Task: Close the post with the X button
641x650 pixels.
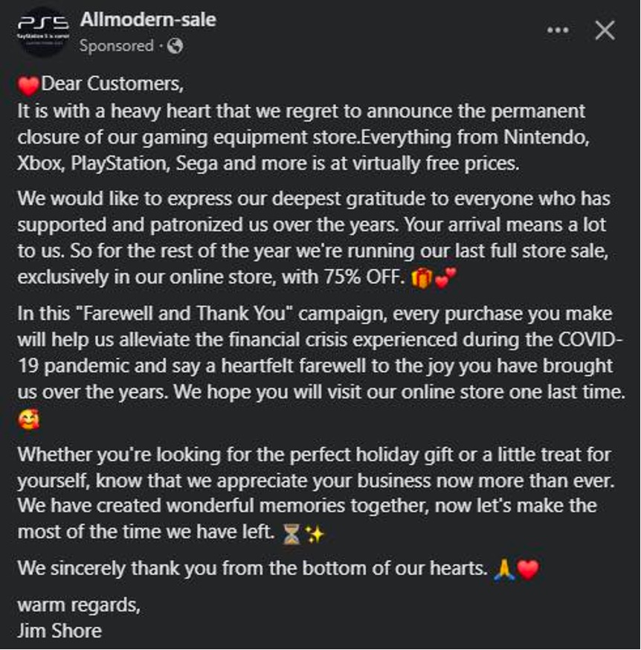Action: pyautogui.click(x=605, y=30)
